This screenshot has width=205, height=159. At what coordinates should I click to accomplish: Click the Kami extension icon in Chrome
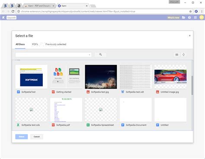196,11
